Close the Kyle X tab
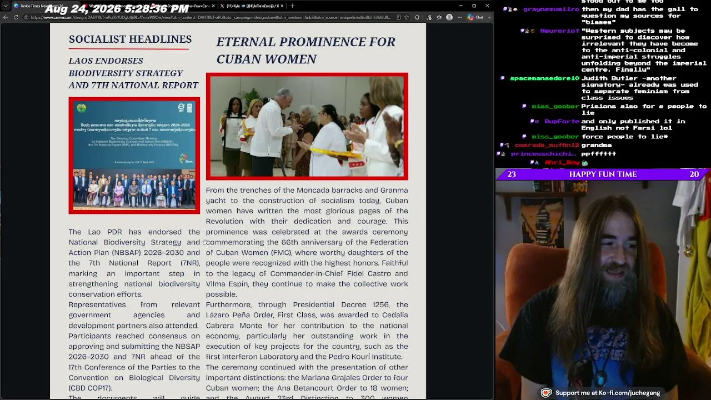This screenshot has width=711, height=400. pos(283,6)
